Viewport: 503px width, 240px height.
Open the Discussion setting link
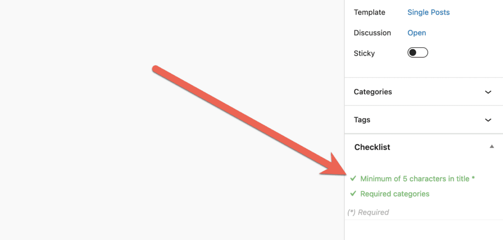click(417, 33)
